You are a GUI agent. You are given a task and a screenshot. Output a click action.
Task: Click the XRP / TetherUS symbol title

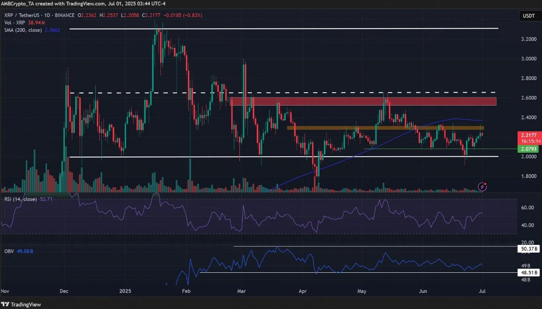(23, 15)
